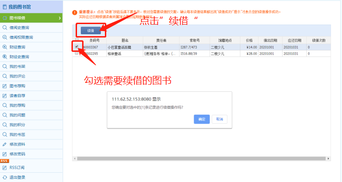
Task: Click the horizontal scrollbar right arrow
Action: tap(328, 158)
